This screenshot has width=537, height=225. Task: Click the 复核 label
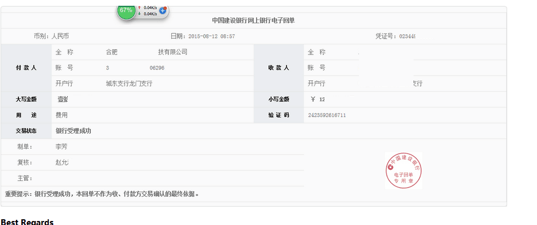25,162
